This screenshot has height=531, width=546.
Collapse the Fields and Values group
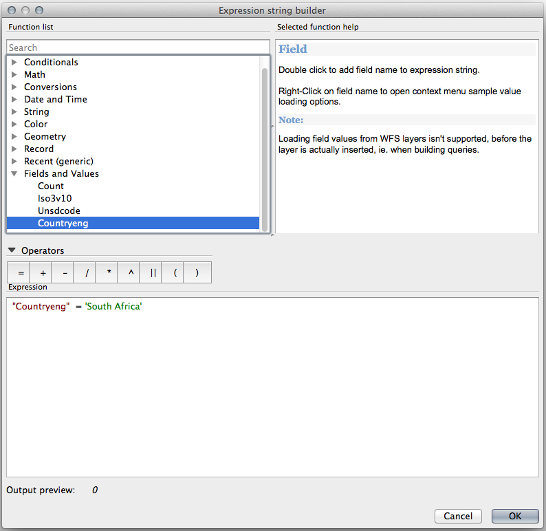coord(14,174)
